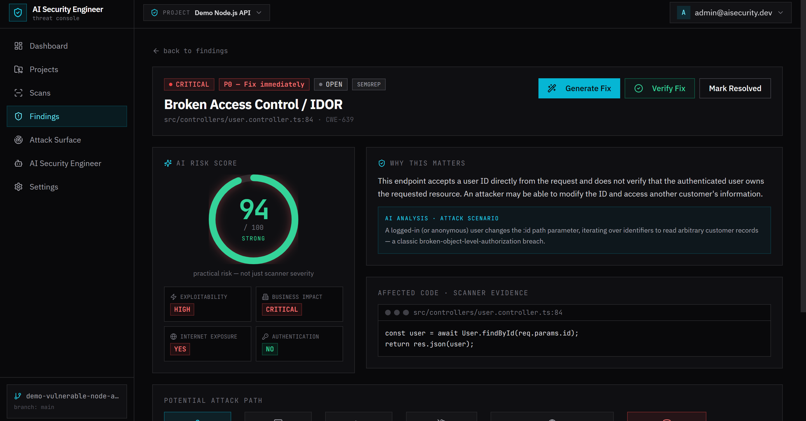Navigate to Scans page
The width and height of the screenshot is (806, 421).
[x=67, y=93]
